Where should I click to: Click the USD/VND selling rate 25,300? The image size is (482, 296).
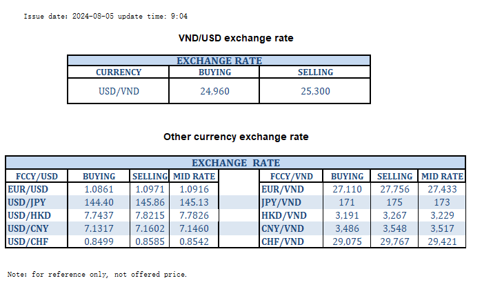click(x=315, y=90)
